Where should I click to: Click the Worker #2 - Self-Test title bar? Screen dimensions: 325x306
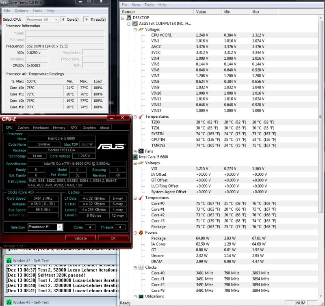tap(61, 261)
